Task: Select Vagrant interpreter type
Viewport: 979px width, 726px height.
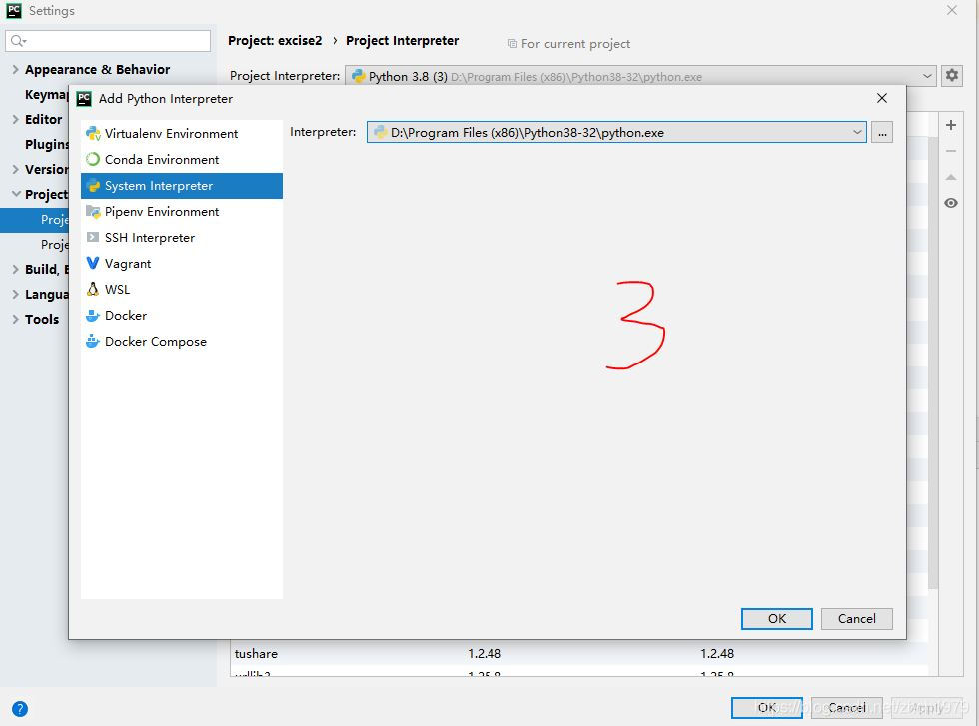Action: (128, 264)
